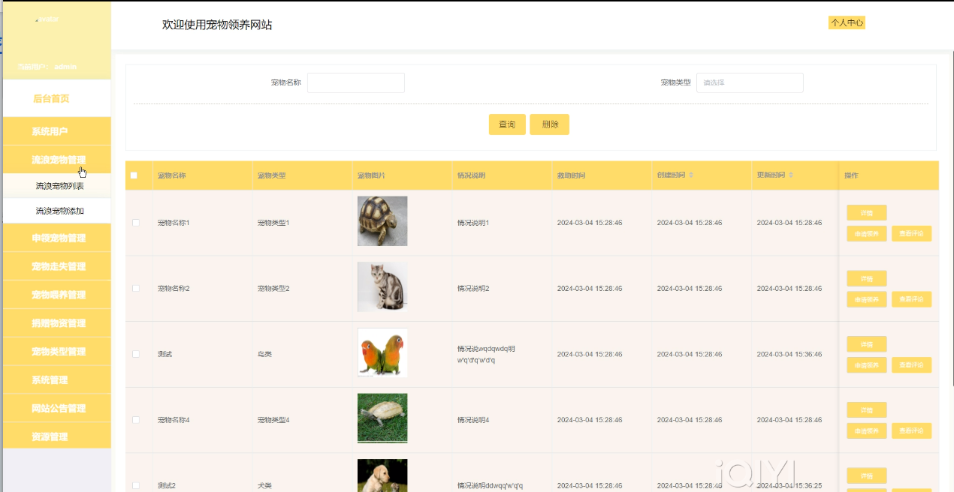Click the 查询 search button
The image size is (954, 492).
click(507, 124)
